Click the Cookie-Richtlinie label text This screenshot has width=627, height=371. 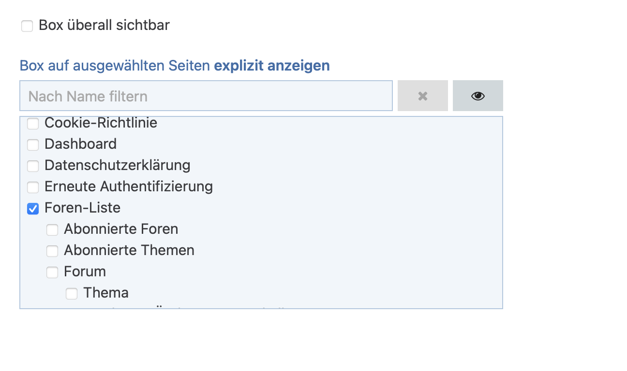[101, 123]
